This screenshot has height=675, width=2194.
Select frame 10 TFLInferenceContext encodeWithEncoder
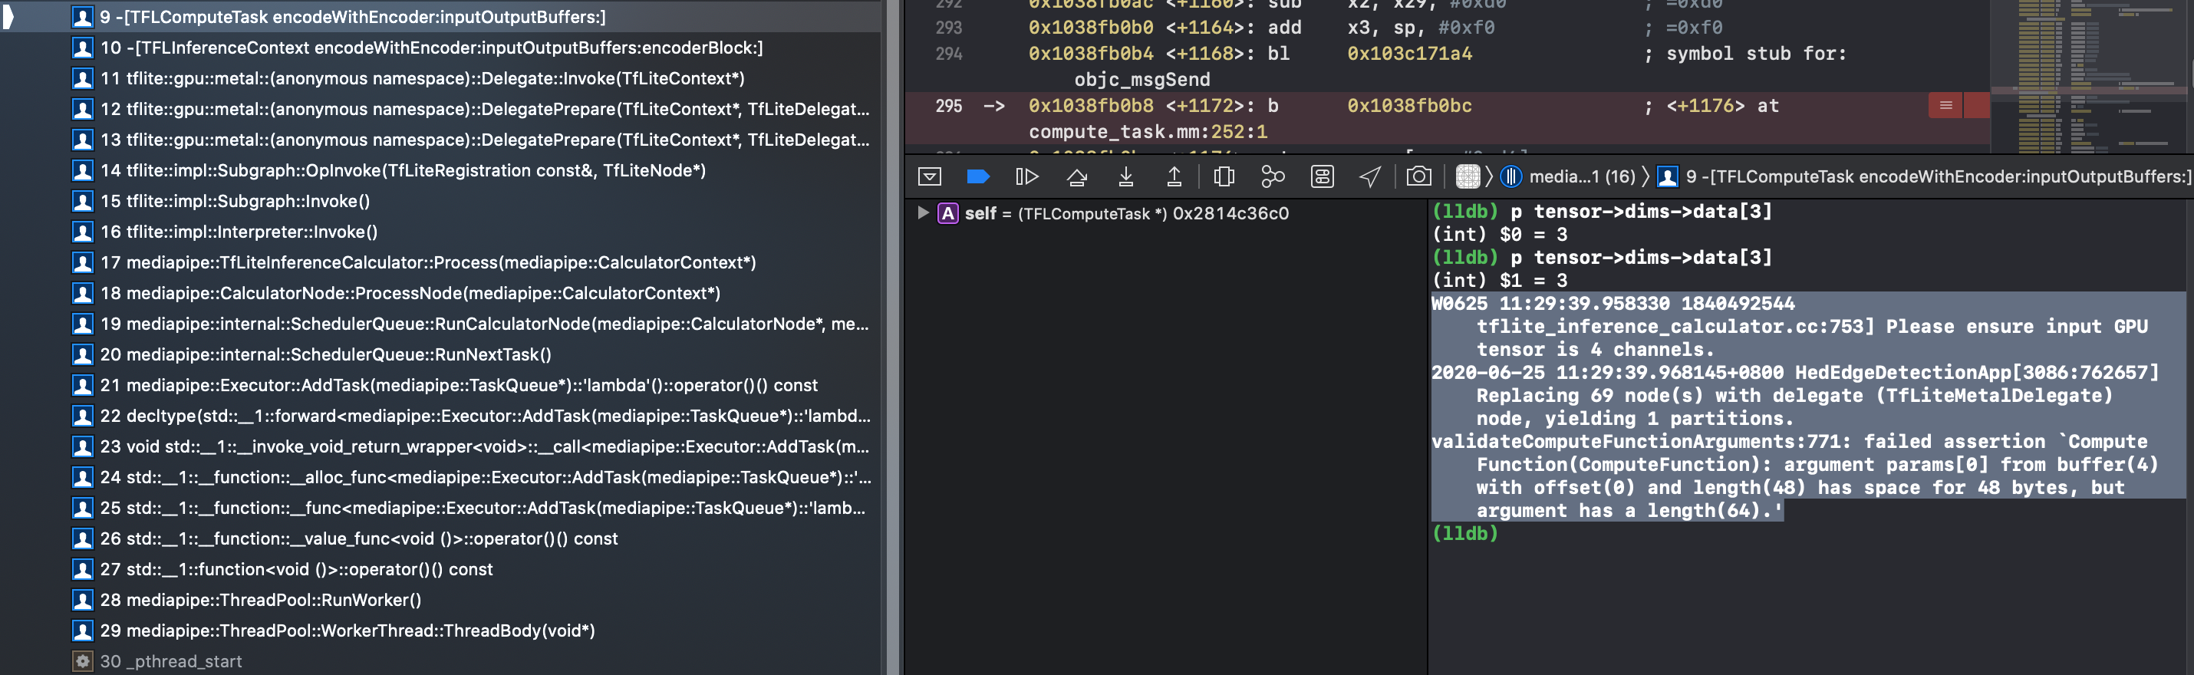(441, 48)
